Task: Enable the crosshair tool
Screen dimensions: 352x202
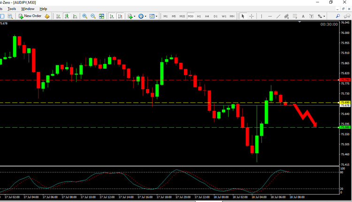Action: (x=252, y=16)
